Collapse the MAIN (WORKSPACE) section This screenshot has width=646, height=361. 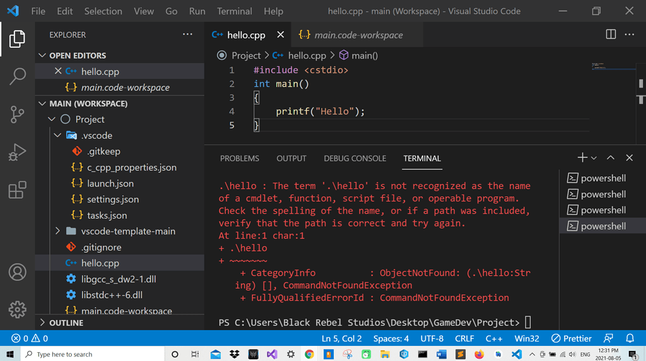[x=42, y=103]
